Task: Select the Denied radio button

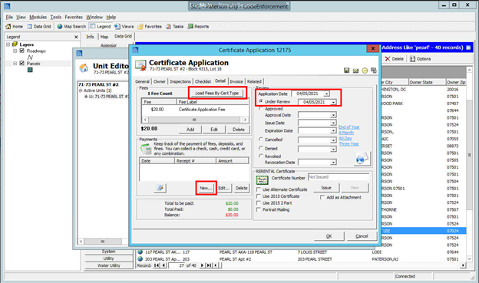Action: click(261, 148)
